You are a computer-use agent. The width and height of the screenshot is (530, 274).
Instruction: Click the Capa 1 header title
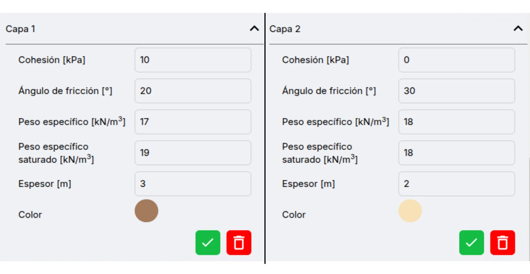point(20,29)
